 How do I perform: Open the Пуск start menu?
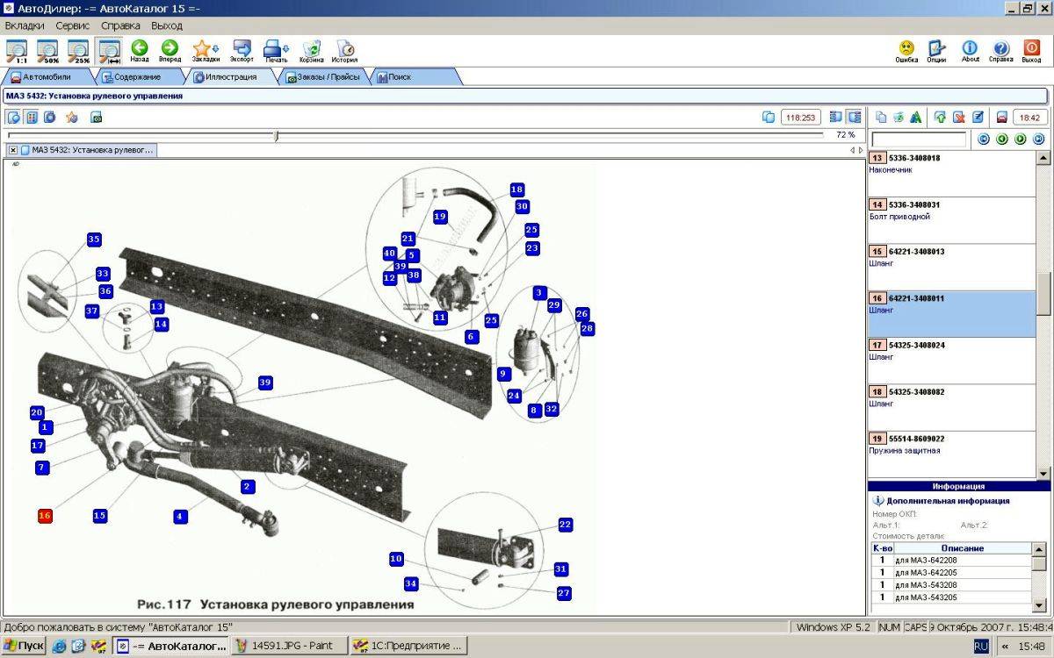click(x=23, y=646)
